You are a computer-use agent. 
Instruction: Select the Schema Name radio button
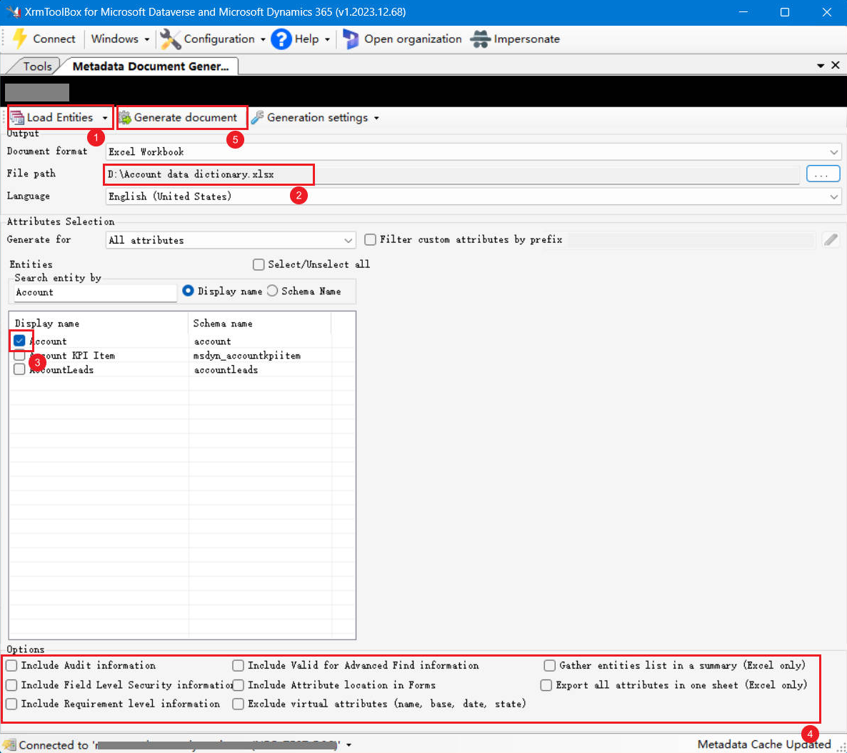pos(272,291)
